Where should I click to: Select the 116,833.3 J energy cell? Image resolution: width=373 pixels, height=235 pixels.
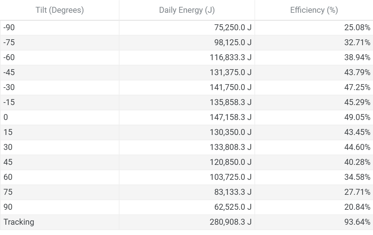coord(187,58)
